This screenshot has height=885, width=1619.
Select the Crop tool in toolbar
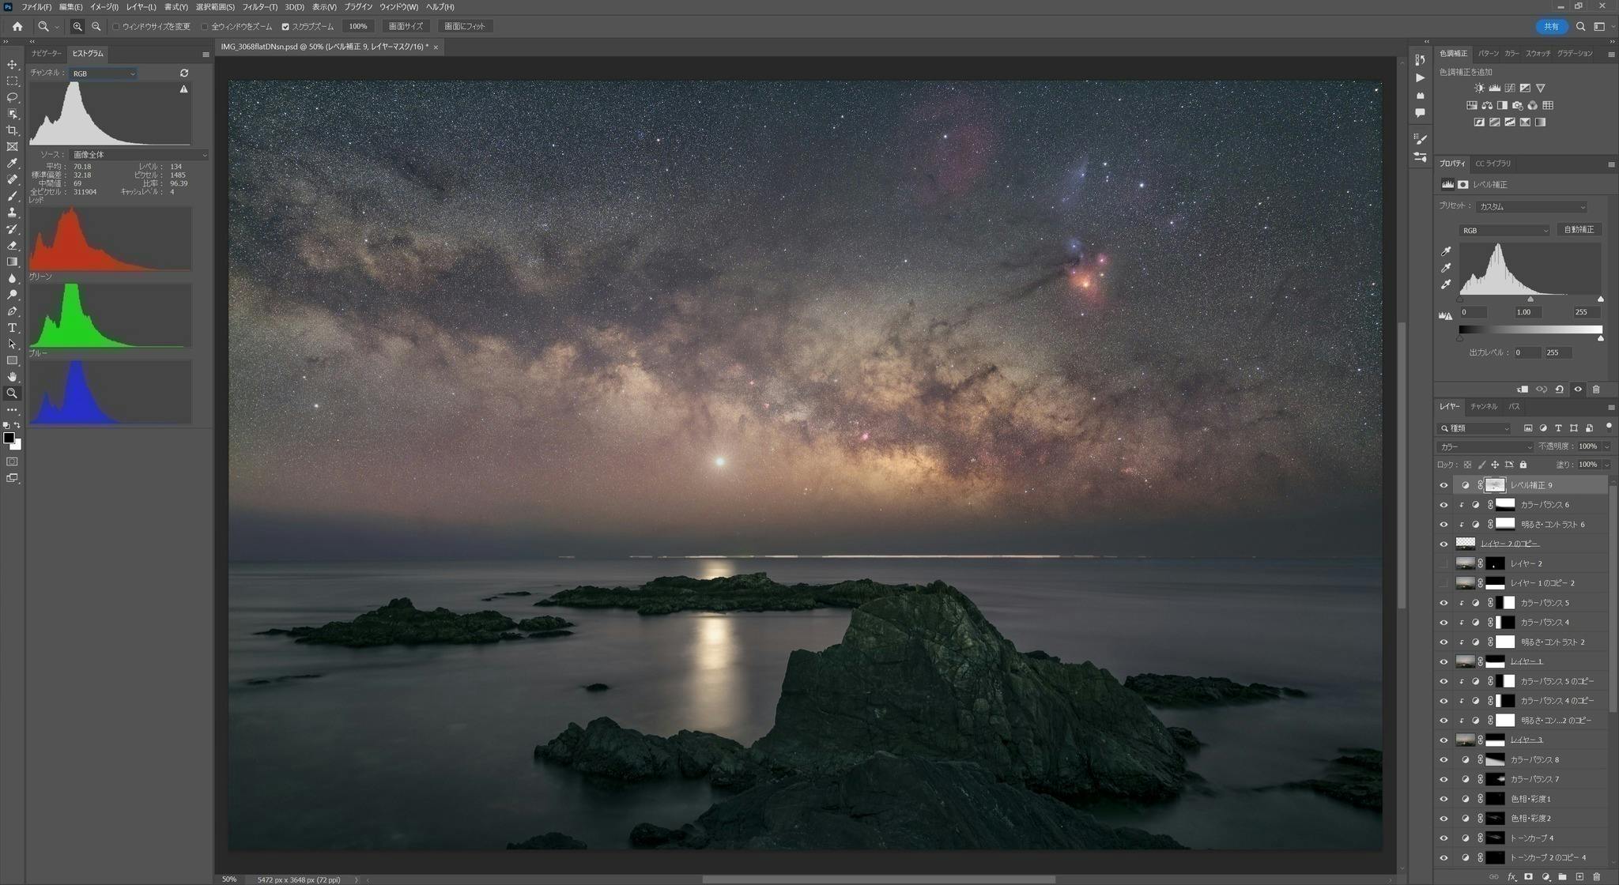[x=12, y=130]
